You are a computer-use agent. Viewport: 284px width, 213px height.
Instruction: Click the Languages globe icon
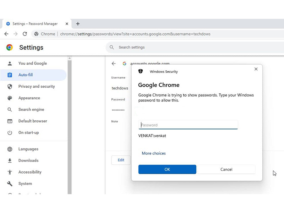[10, 149]
